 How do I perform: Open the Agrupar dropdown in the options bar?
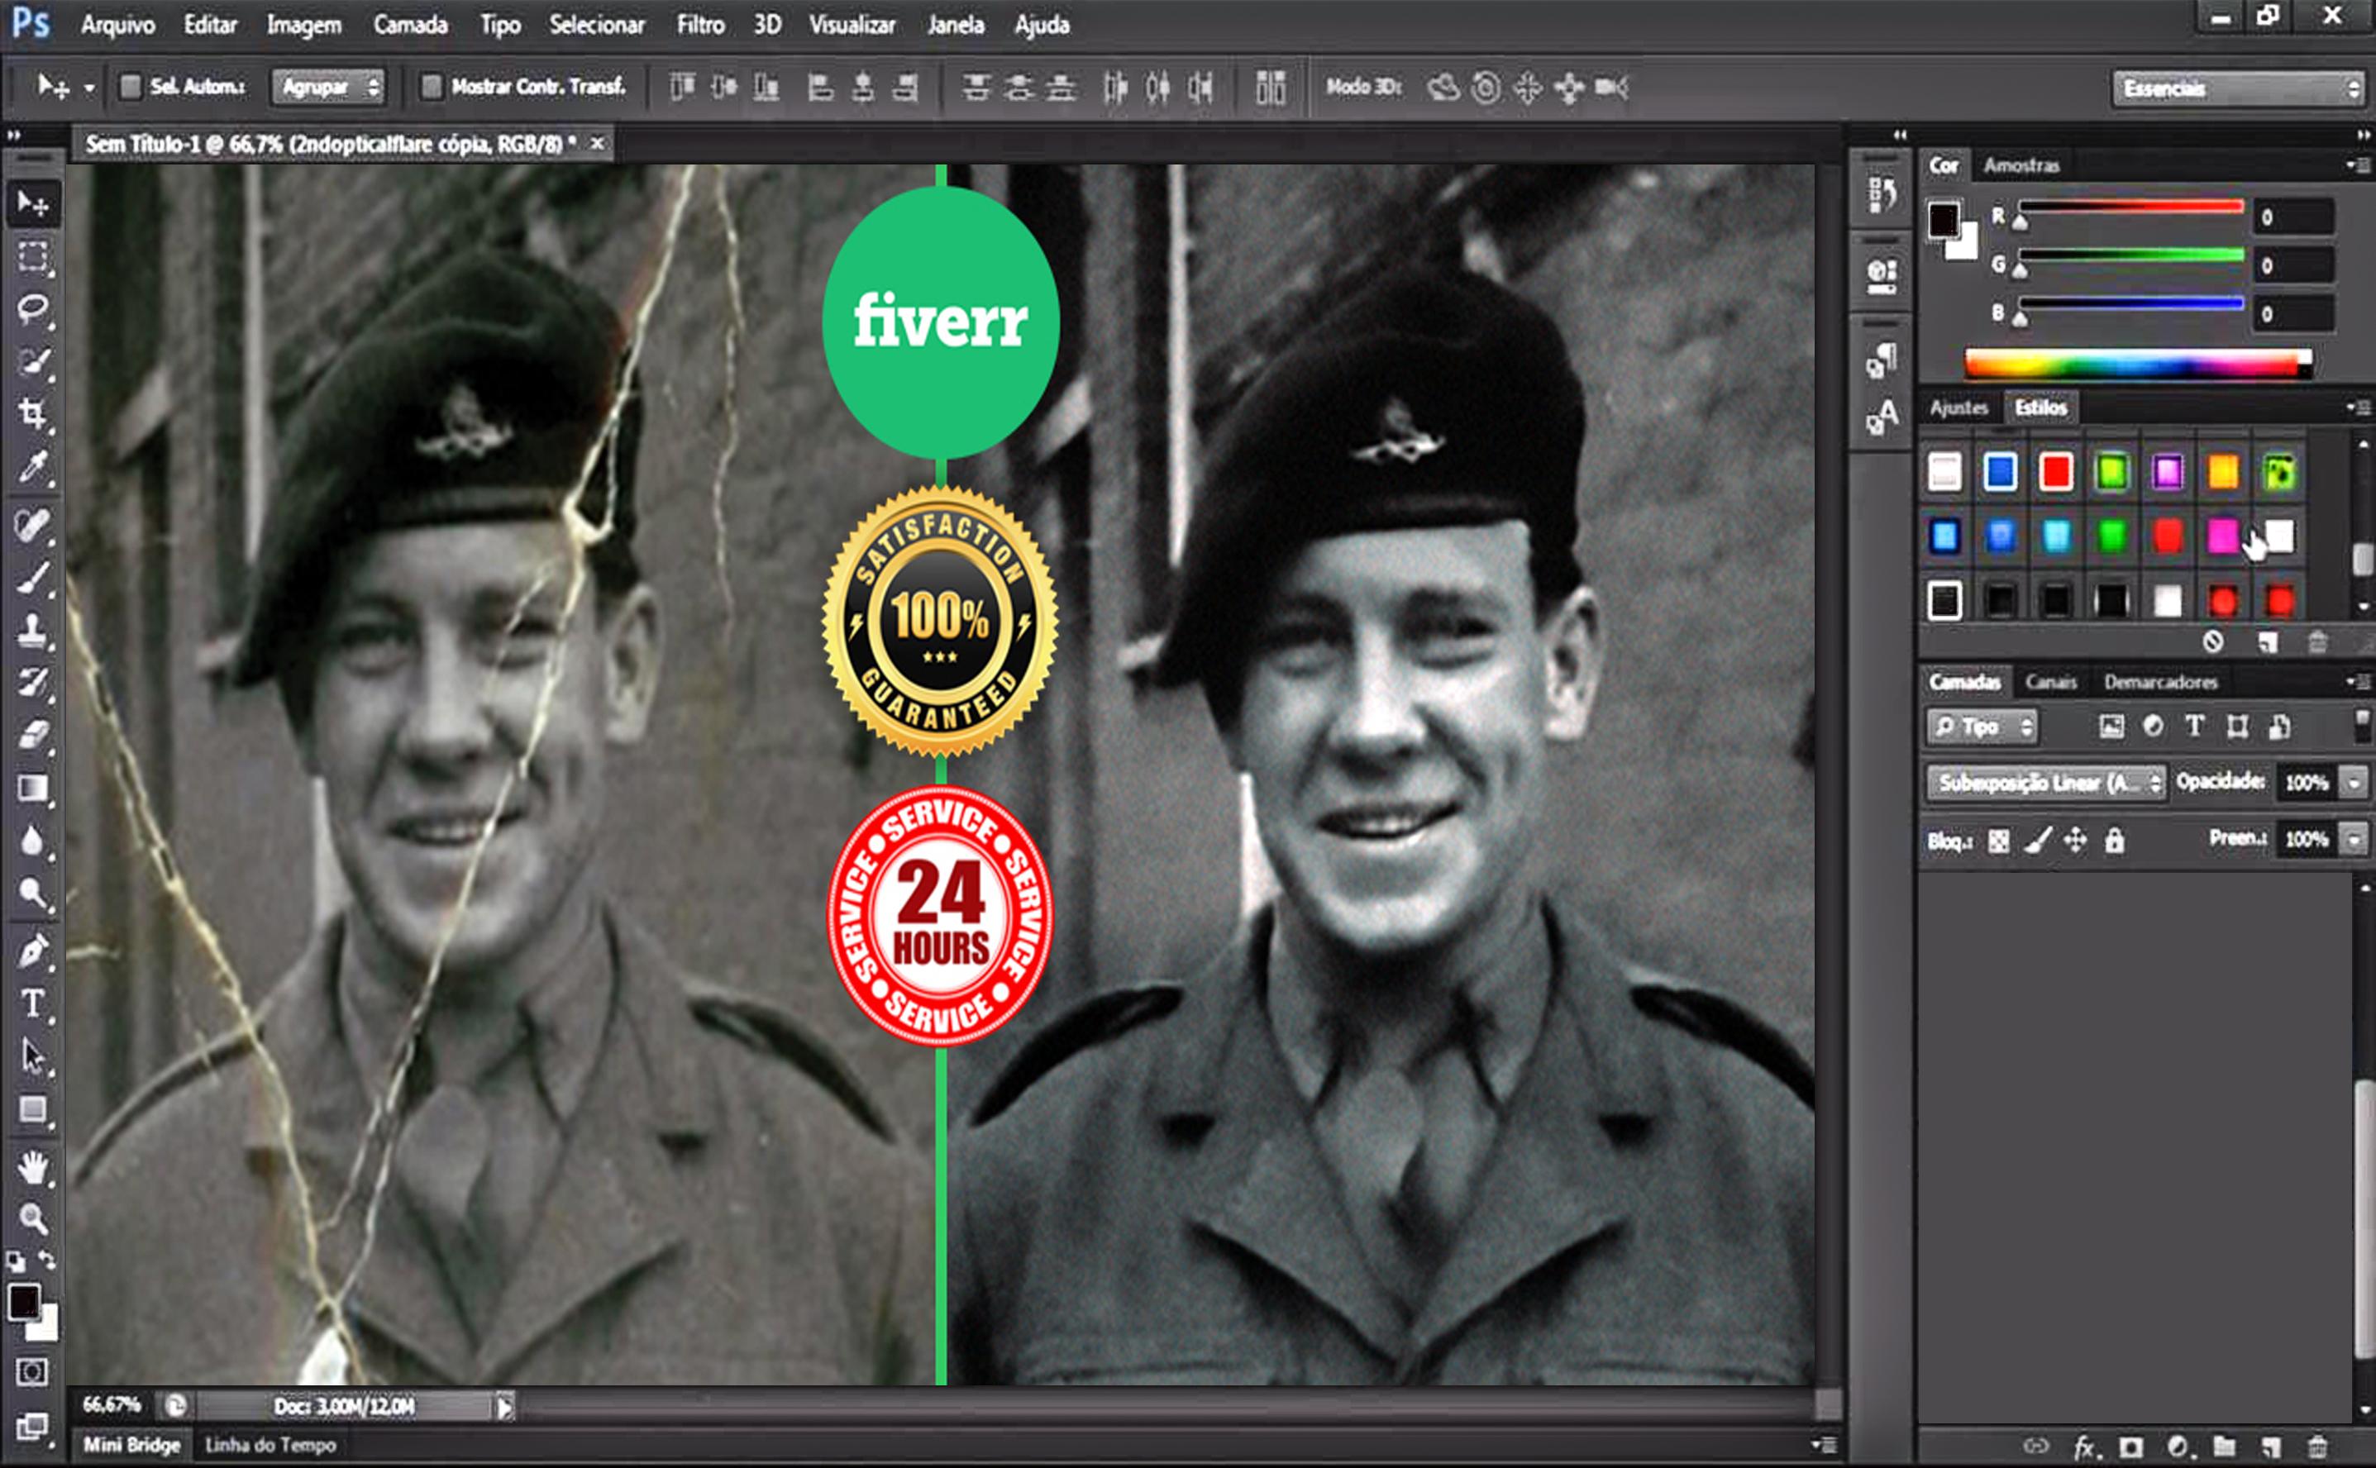point(327,88)
